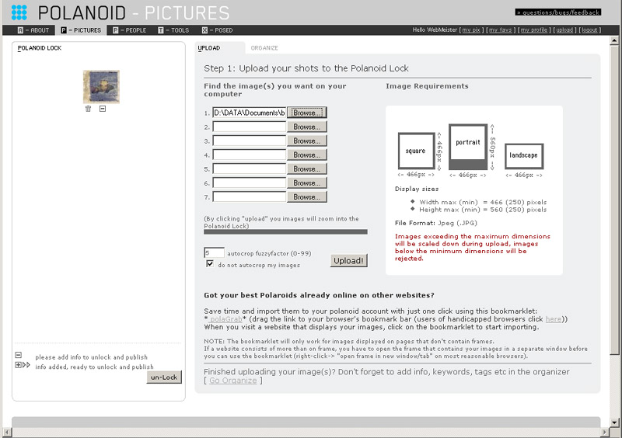622x438 pixels.
Task: Switch to the Upload tab
Action: (x=209, y=48)
